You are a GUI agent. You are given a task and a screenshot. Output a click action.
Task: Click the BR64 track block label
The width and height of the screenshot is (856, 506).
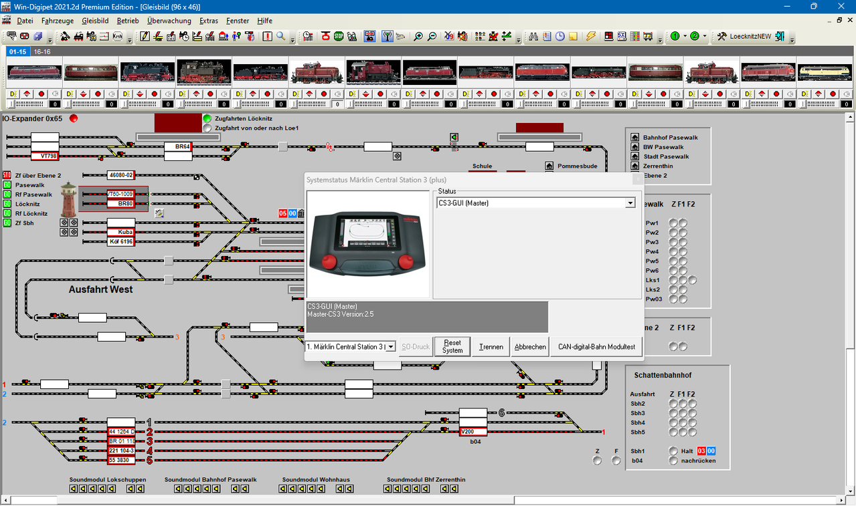pos(178,146)
